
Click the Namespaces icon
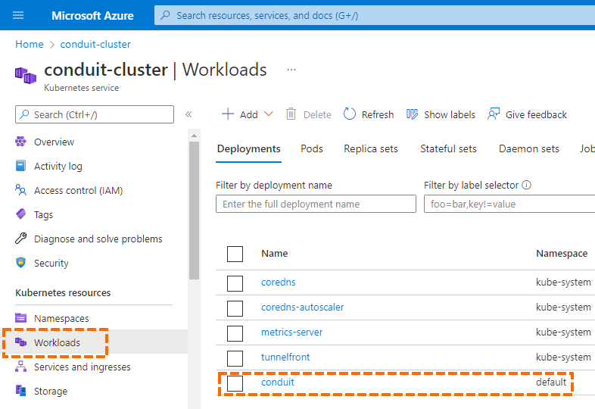[x=20, y=318]
